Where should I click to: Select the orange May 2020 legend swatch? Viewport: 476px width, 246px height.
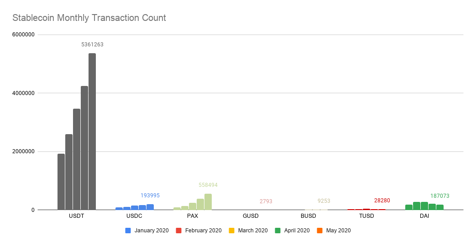[x=319, y=231]
